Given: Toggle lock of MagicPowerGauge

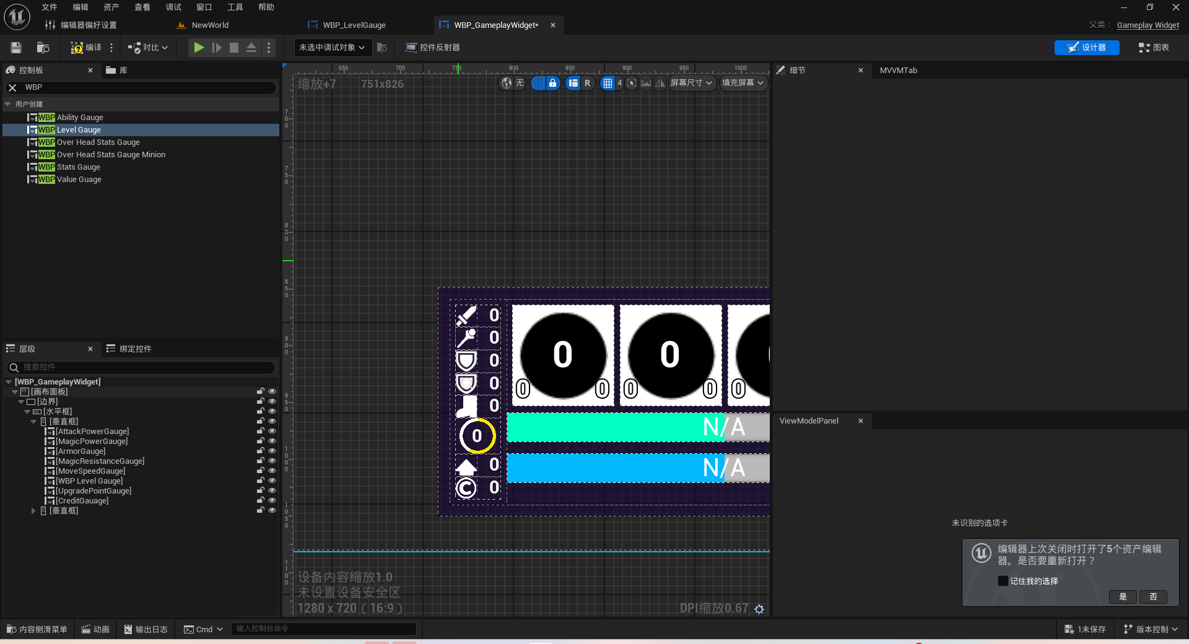Looking at the screenshot, I should click(261, 441).
